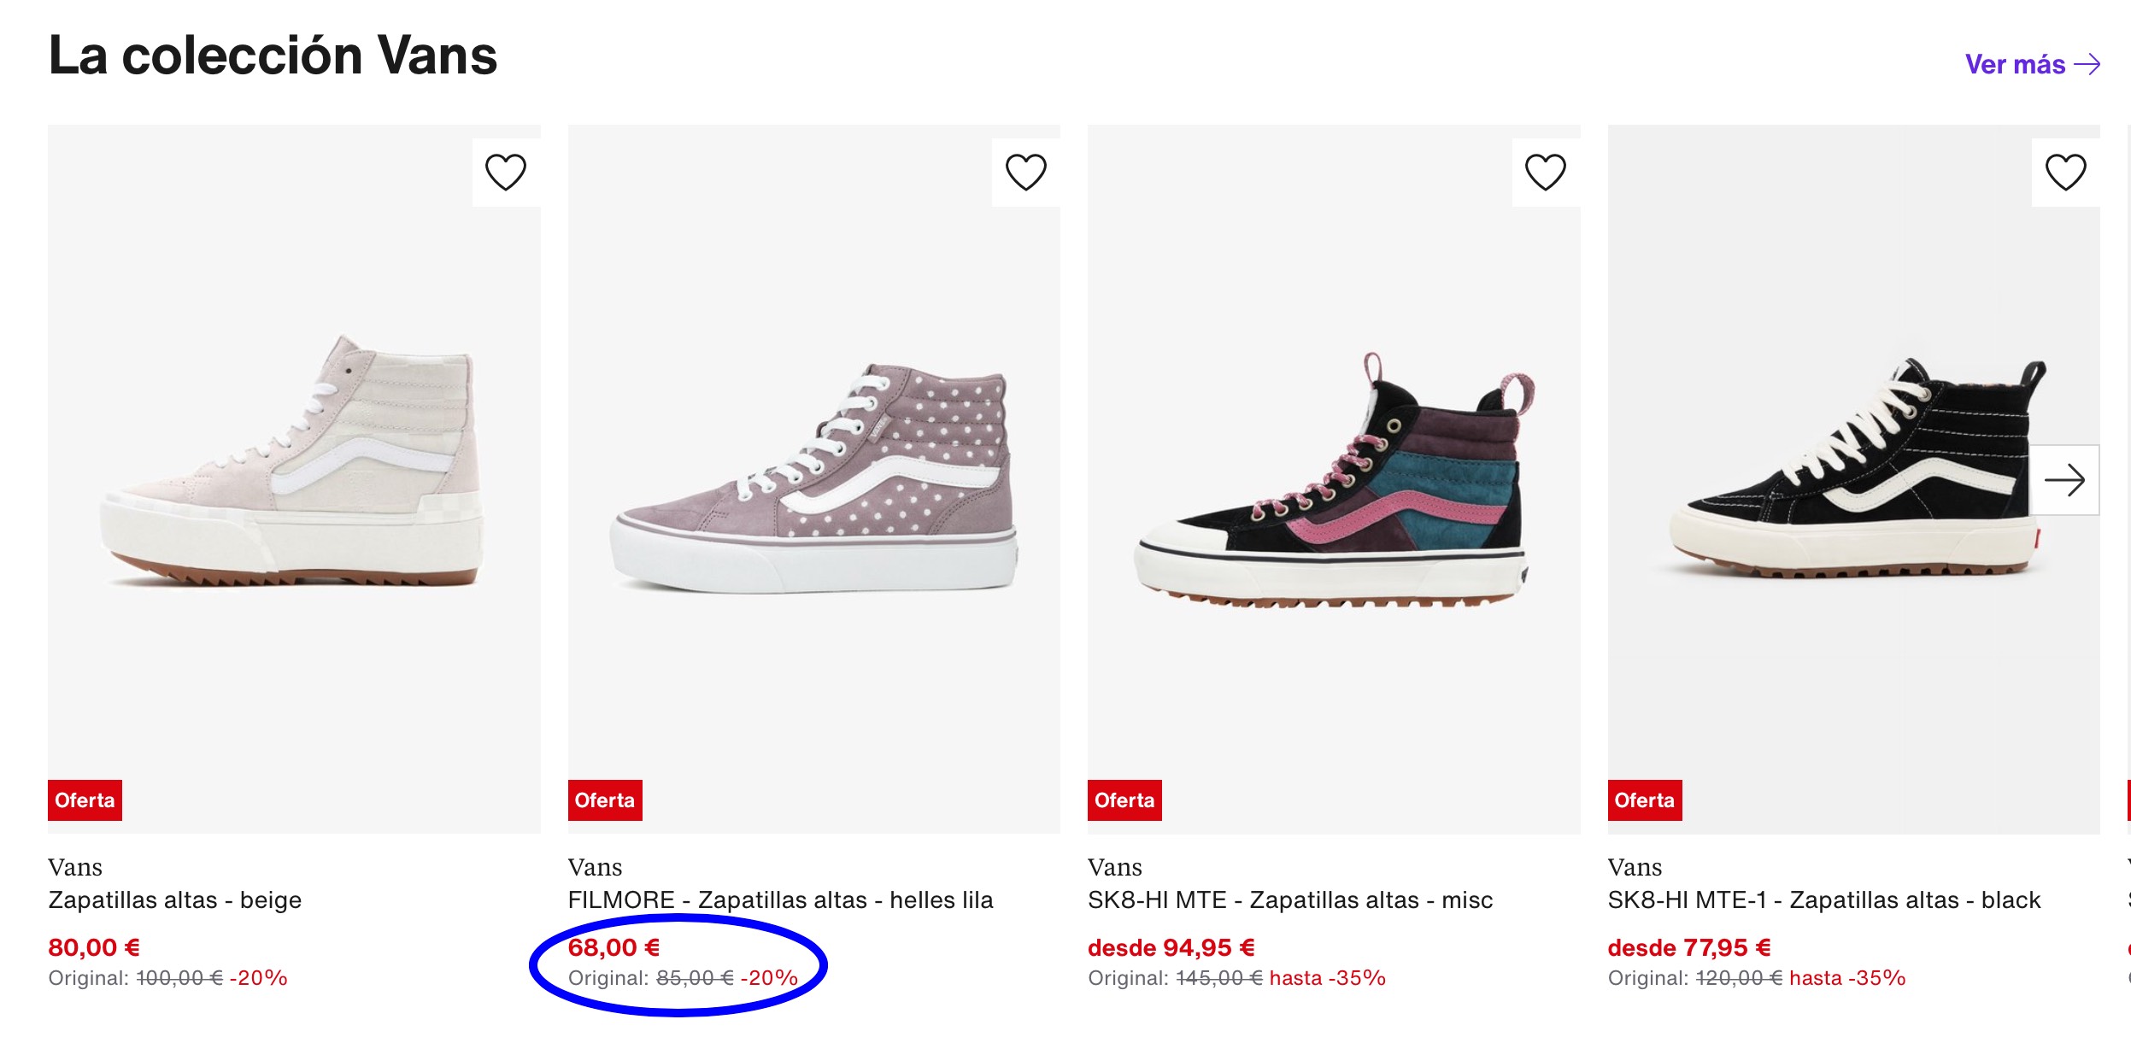Click the 'La colección Vans' heading
This screenshot has height=1037, width=2131.
tap(273, 56)
